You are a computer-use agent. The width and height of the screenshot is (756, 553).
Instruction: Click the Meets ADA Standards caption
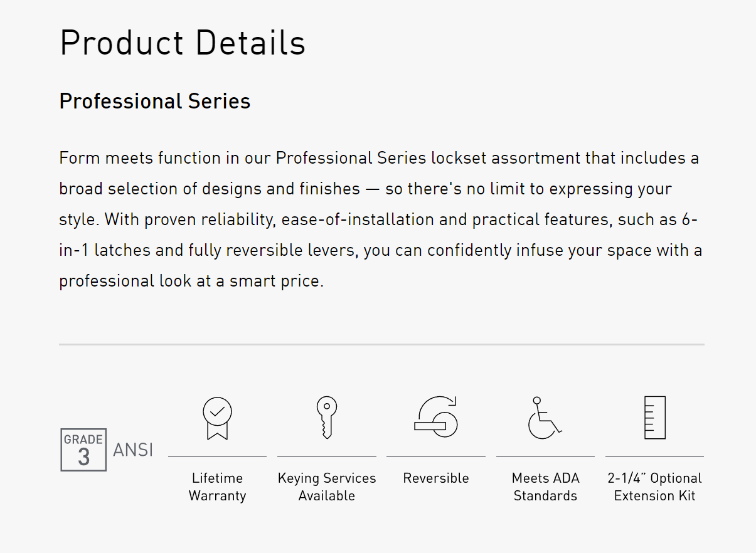tap(545, 487)
